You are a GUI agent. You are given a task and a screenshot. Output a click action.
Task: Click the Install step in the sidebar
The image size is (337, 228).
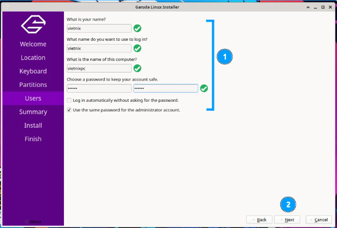33,125
